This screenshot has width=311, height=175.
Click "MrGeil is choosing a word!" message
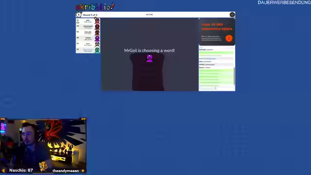tap(149, 51)
